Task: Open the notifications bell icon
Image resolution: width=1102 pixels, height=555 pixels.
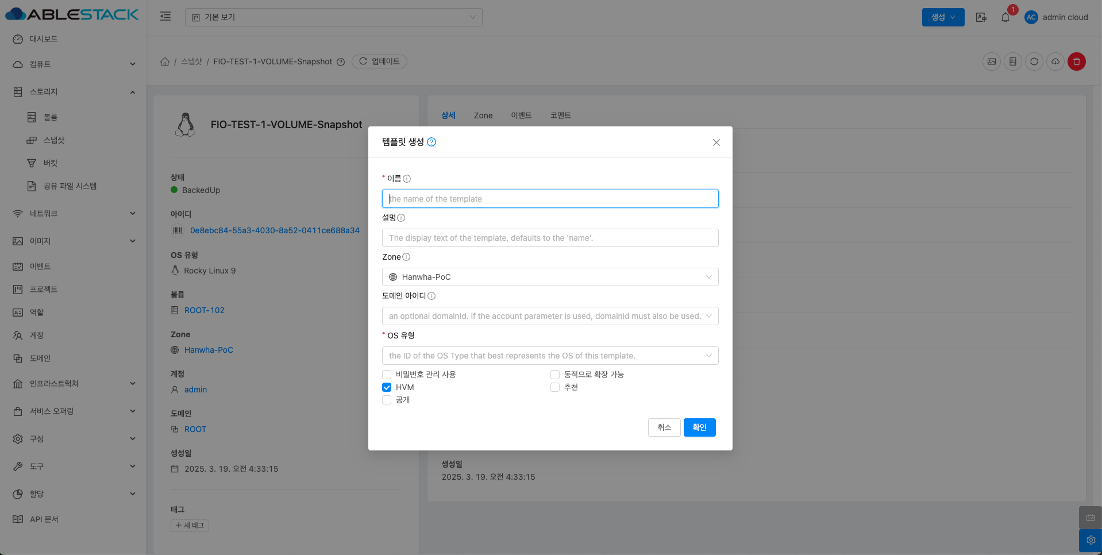Action: click(x=1005, y=17)
